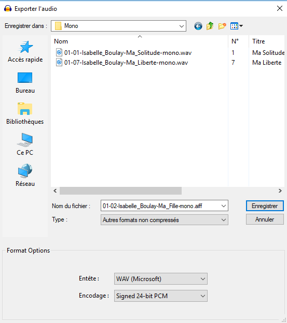Viewport: 287px width, 323px height.
Task: Click the scrollbar right arrow
Action: (280, 191)
